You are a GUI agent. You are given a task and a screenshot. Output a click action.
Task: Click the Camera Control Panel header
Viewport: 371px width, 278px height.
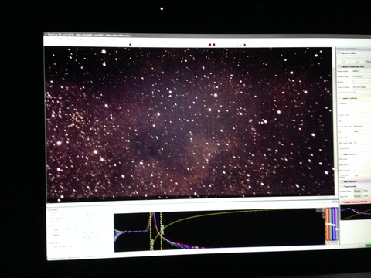[353, 49]
